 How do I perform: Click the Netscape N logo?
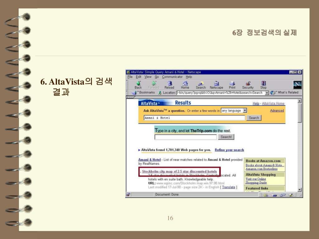point(297,85)
